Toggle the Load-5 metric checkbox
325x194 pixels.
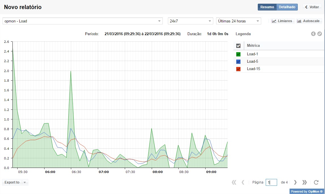pyautogui.click(x=239, y=62)
